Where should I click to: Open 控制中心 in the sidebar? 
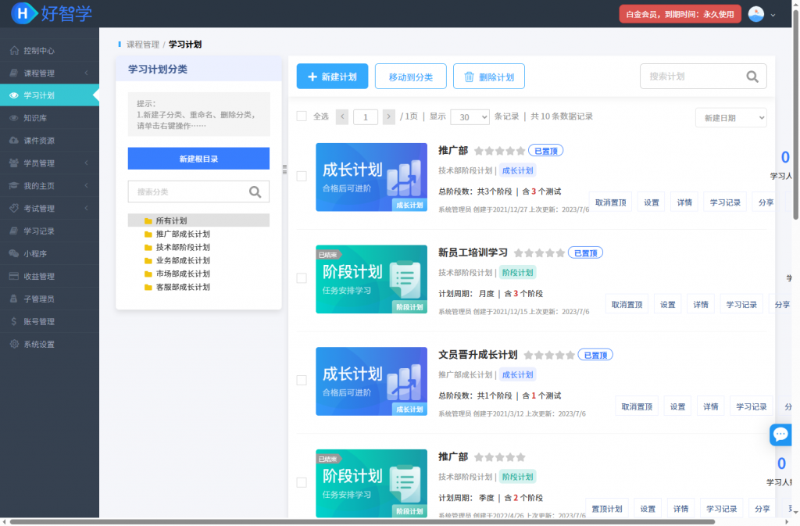click(49, 51)
